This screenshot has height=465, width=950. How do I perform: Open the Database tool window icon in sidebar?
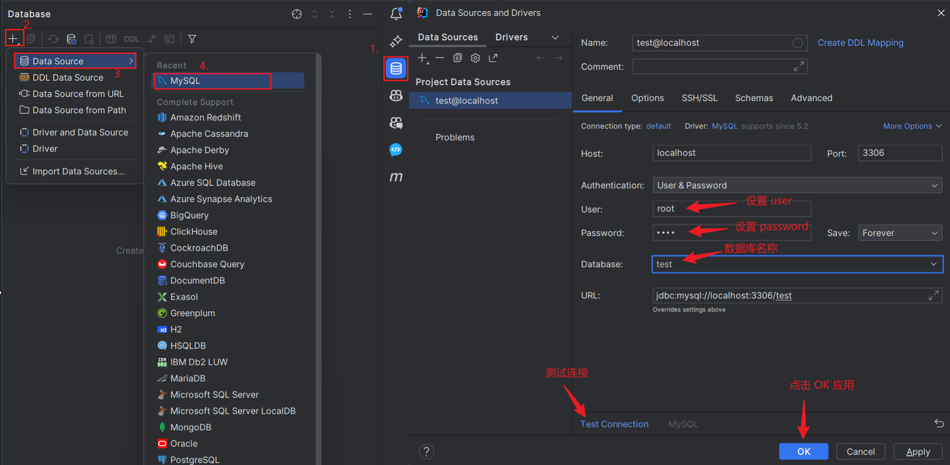point(396,68)
